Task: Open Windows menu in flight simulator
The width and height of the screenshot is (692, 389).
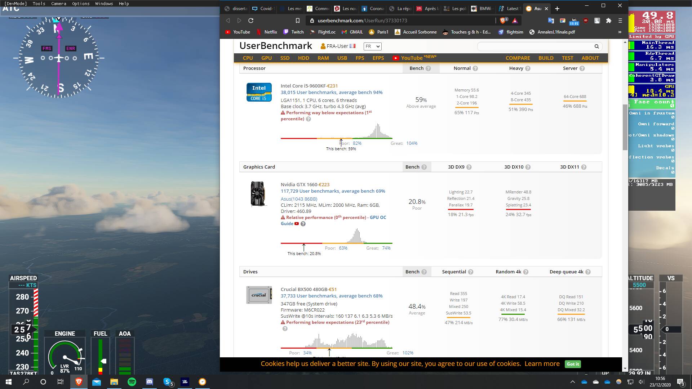Action: (104, 4)
